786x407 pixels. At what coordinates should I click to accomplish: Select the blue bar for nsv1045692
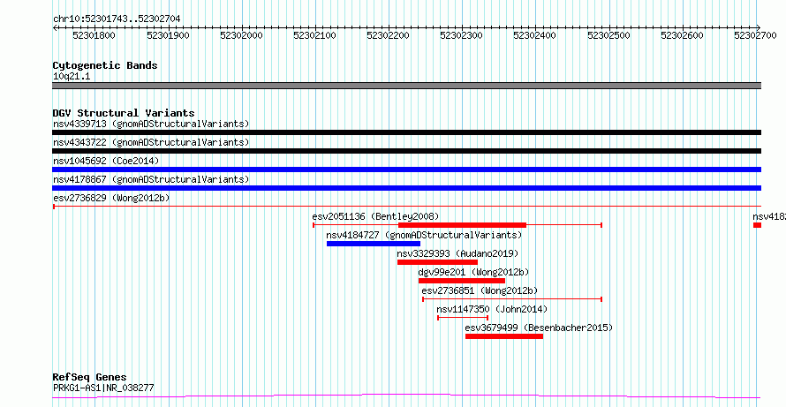(406, 170)
